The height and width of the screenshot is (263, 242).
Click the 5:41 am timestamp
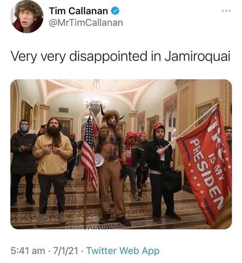click(x=28, y=251)
